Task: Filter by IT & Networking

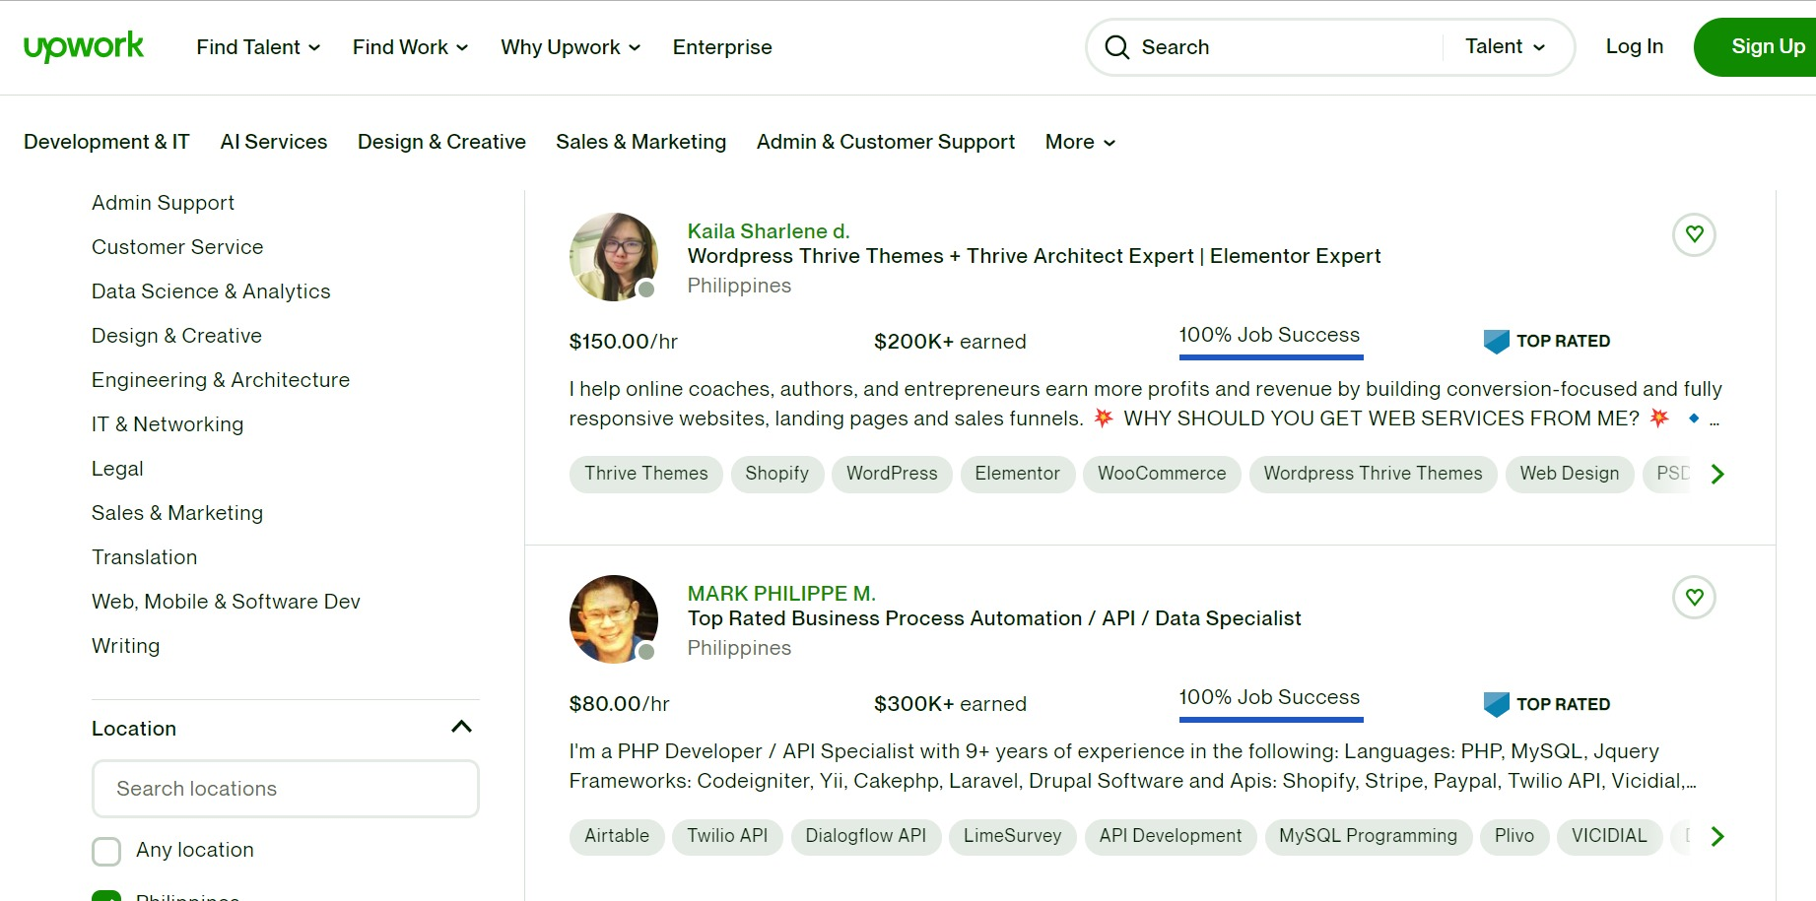Action: pos(168,424)
